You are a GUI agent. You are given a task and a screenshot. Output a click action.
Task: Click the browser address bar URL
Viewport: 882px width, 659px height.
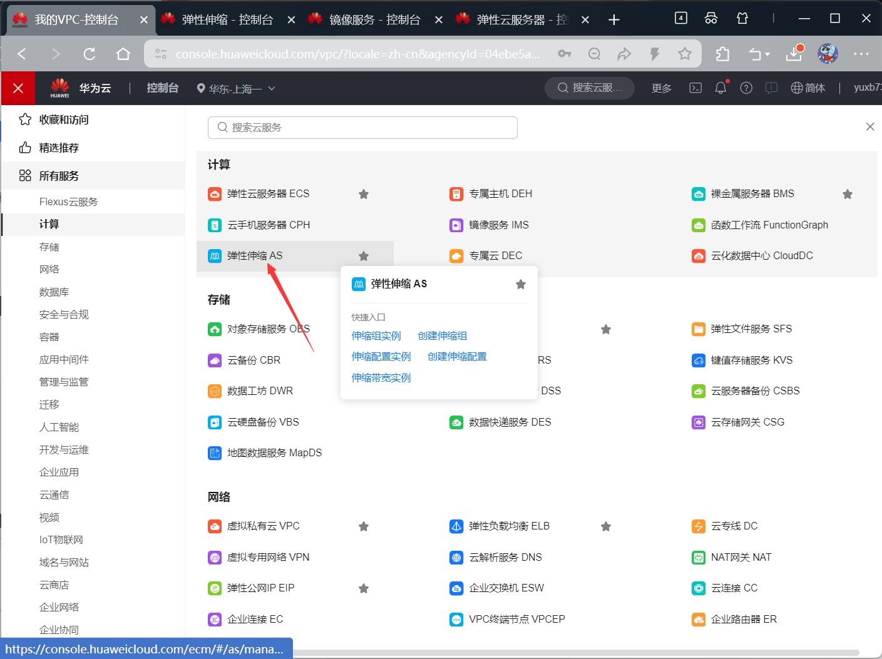[357, 54]
